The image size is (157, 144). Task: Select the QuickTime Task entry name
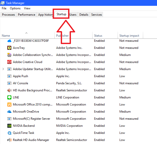click(24, 133)
